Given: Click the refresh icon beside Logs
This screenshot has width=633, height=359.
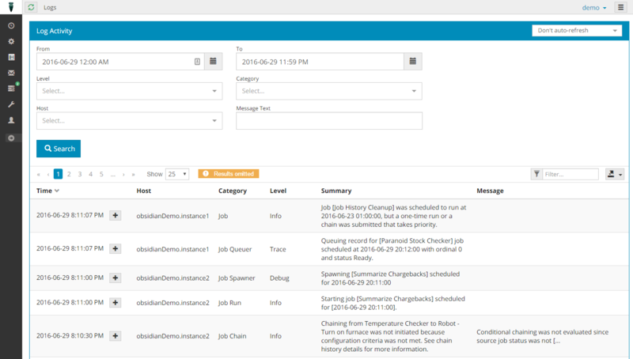Looking at the screenshot, I should (31, 7).
